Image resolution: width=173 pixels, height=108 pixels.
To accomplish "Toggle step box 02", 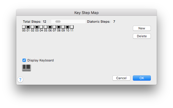I will [32, 27].
